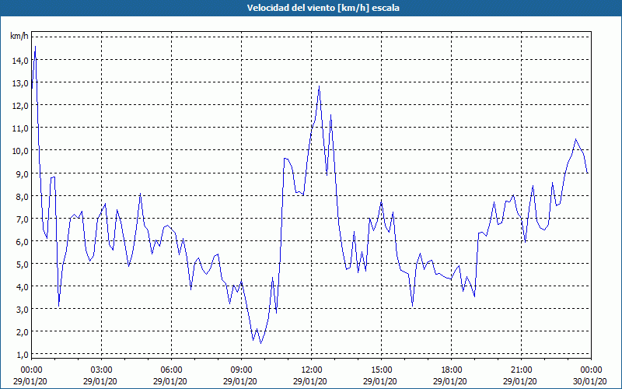This screenshot has height=389, width=622.
Task: Click the "11,0" y-axis label
Action: [20, 128]
